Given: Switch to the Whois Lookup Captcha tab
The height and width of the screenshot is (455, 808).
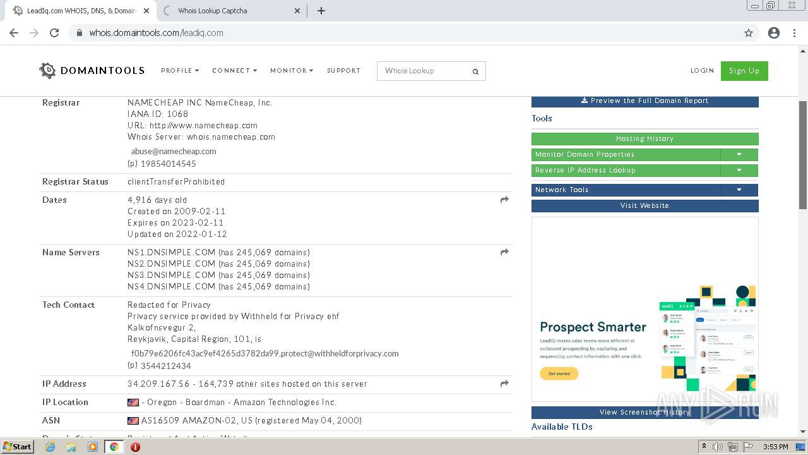Looking at the screenshot, I should pos(230,11).
